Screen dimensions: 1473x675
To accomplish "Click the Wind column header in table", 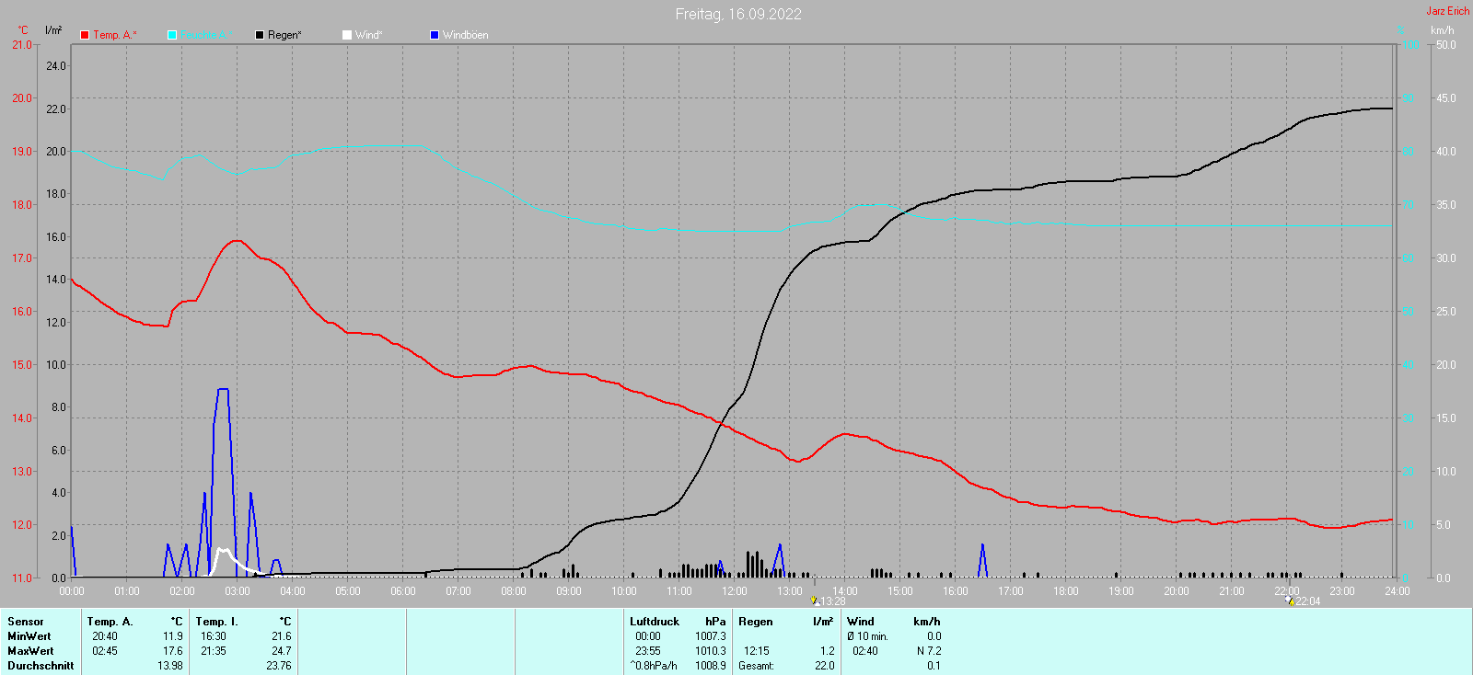I will click(861, 622).
